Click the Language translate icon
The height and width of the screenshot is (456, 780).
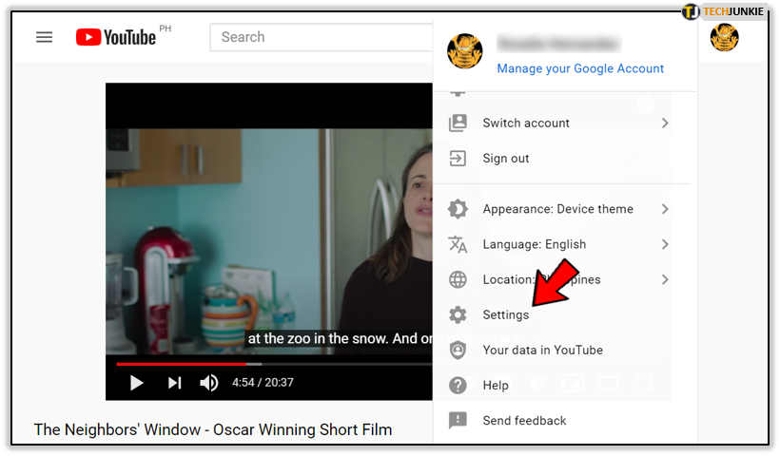point(458,244)
